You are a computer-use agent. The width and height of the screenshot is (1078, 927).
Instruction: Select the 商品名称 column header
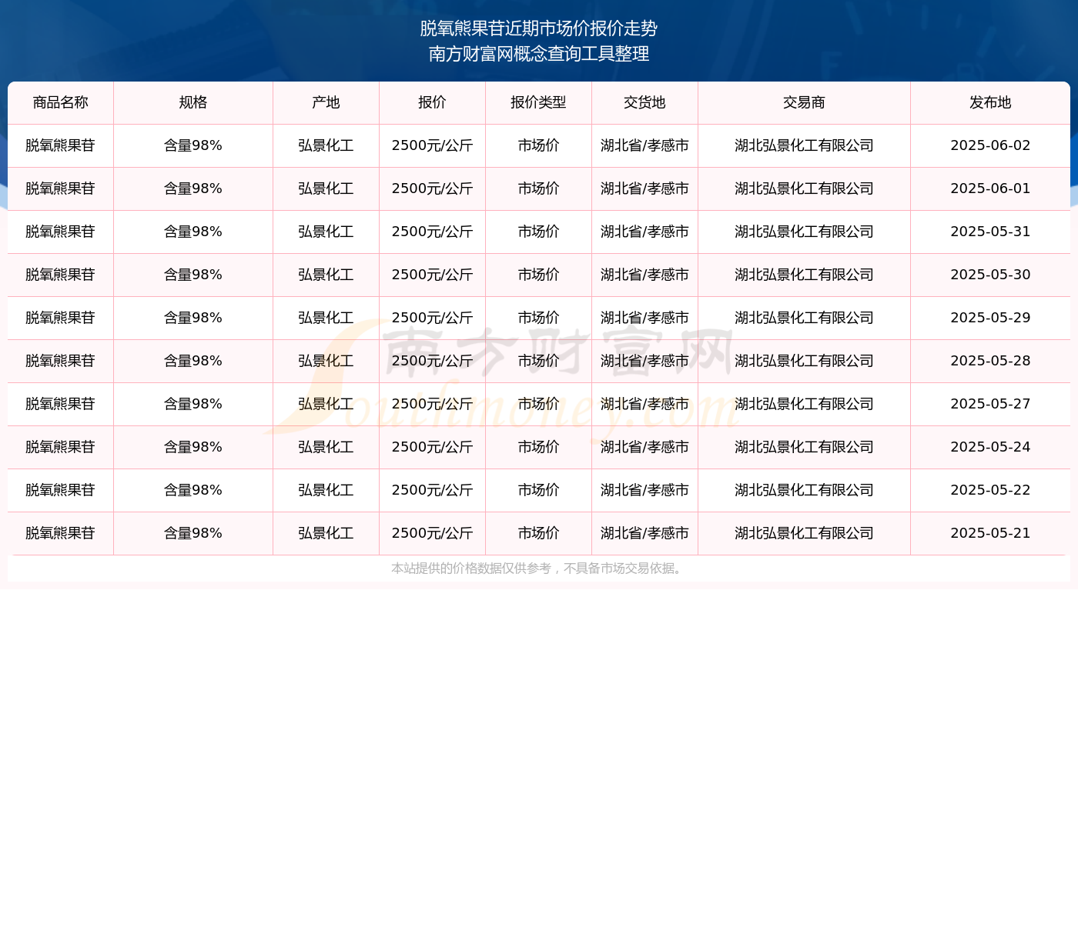coord(61,102)
